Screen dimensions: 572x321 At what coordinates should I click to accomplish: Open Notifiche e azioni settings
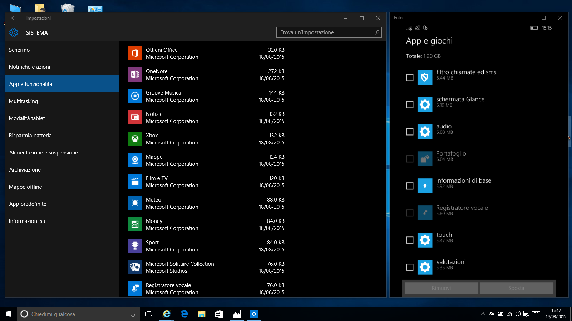coord(62,67)
